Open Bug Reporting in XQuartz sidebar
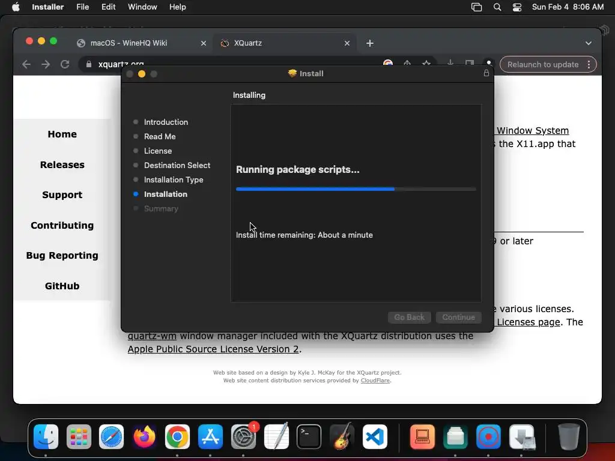Viewport: 615px width, 461px height. coord(62,256)
